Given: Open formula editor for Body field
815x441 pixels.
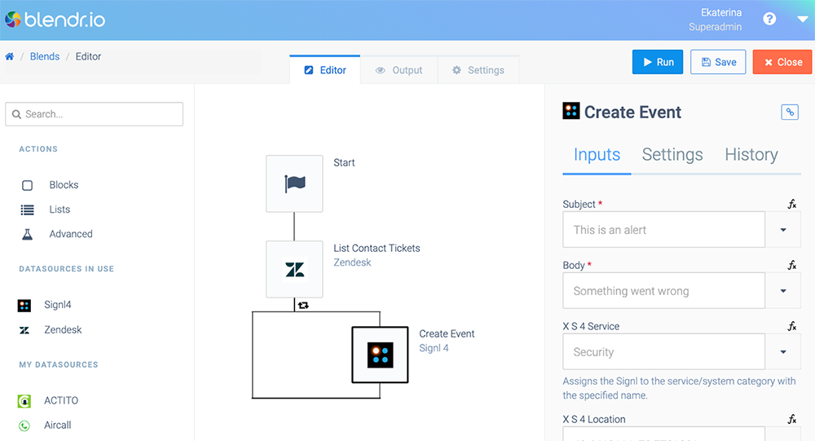Looking at the screenshot, I should click(791, 265).
